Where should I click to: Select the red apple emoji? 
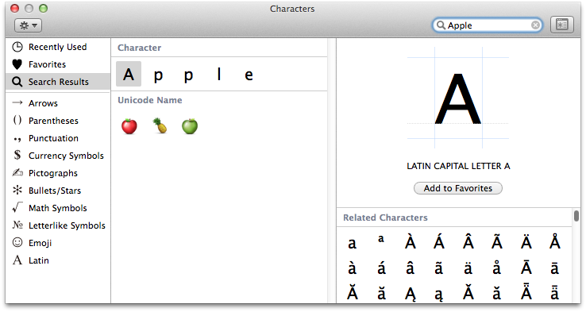click(129, 126)
